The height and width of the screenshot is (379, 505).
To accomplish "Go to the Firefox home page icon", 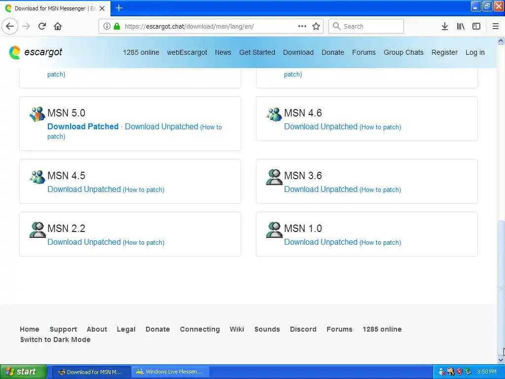I will click(x=58, y=26).
